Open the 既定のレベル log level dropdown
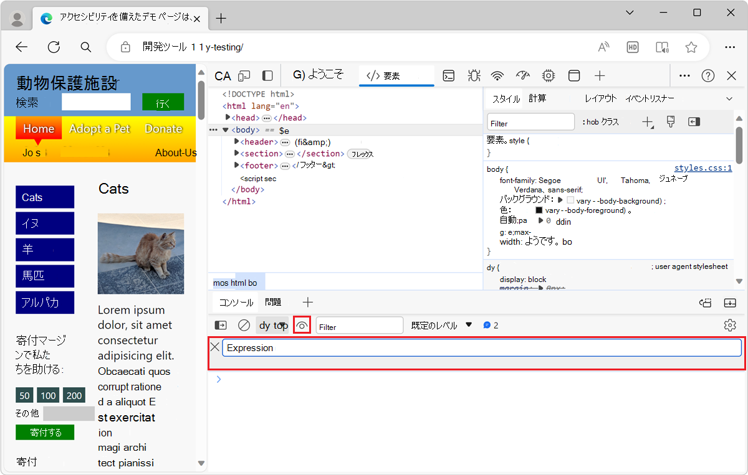 click(x=441, y=325)
